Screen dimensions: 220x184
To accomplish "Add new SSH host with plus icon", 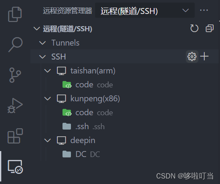I will click(204, 57).
